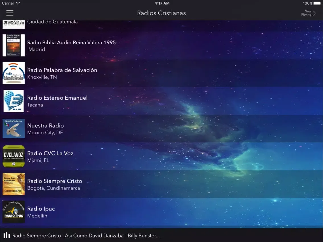
Task: Open the Now Playing screen
Action: pos(308,13)
